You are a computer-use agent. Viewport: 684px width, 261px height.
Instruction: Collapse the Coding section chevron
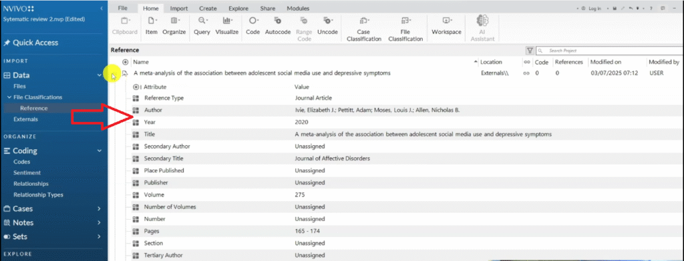point(99,151)
